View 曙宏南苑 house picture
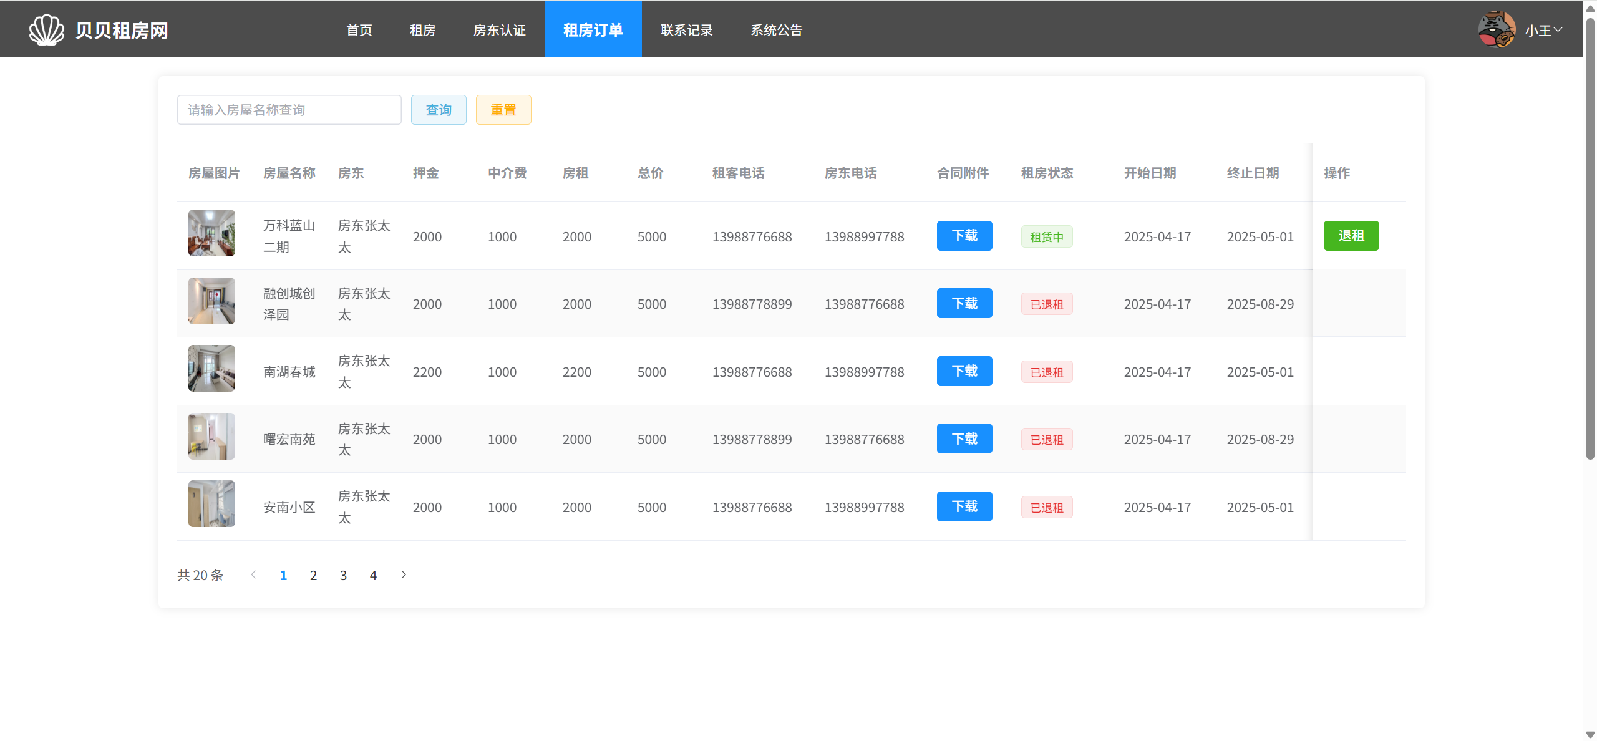This screenshot has width=1597, height=741. 211,436
